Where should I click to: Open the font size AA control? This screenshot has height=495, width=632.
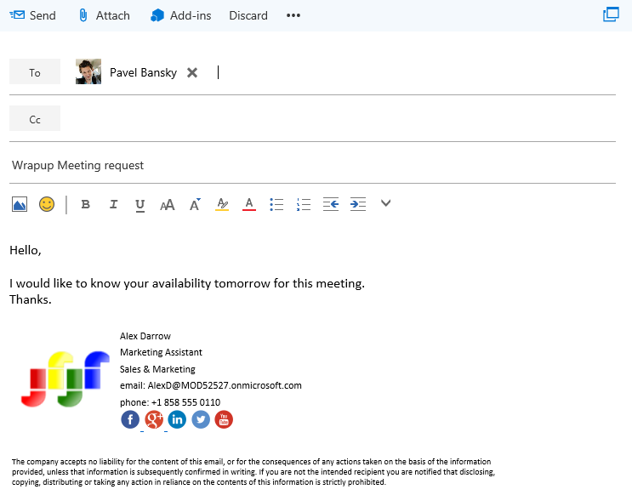(x=168, y=204)
